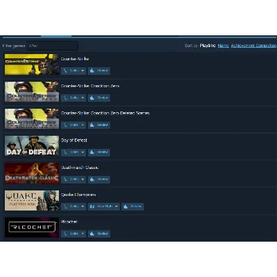277x277 pixels.
Task: Open the Counter-Strike title link
Action: point(75,59)
